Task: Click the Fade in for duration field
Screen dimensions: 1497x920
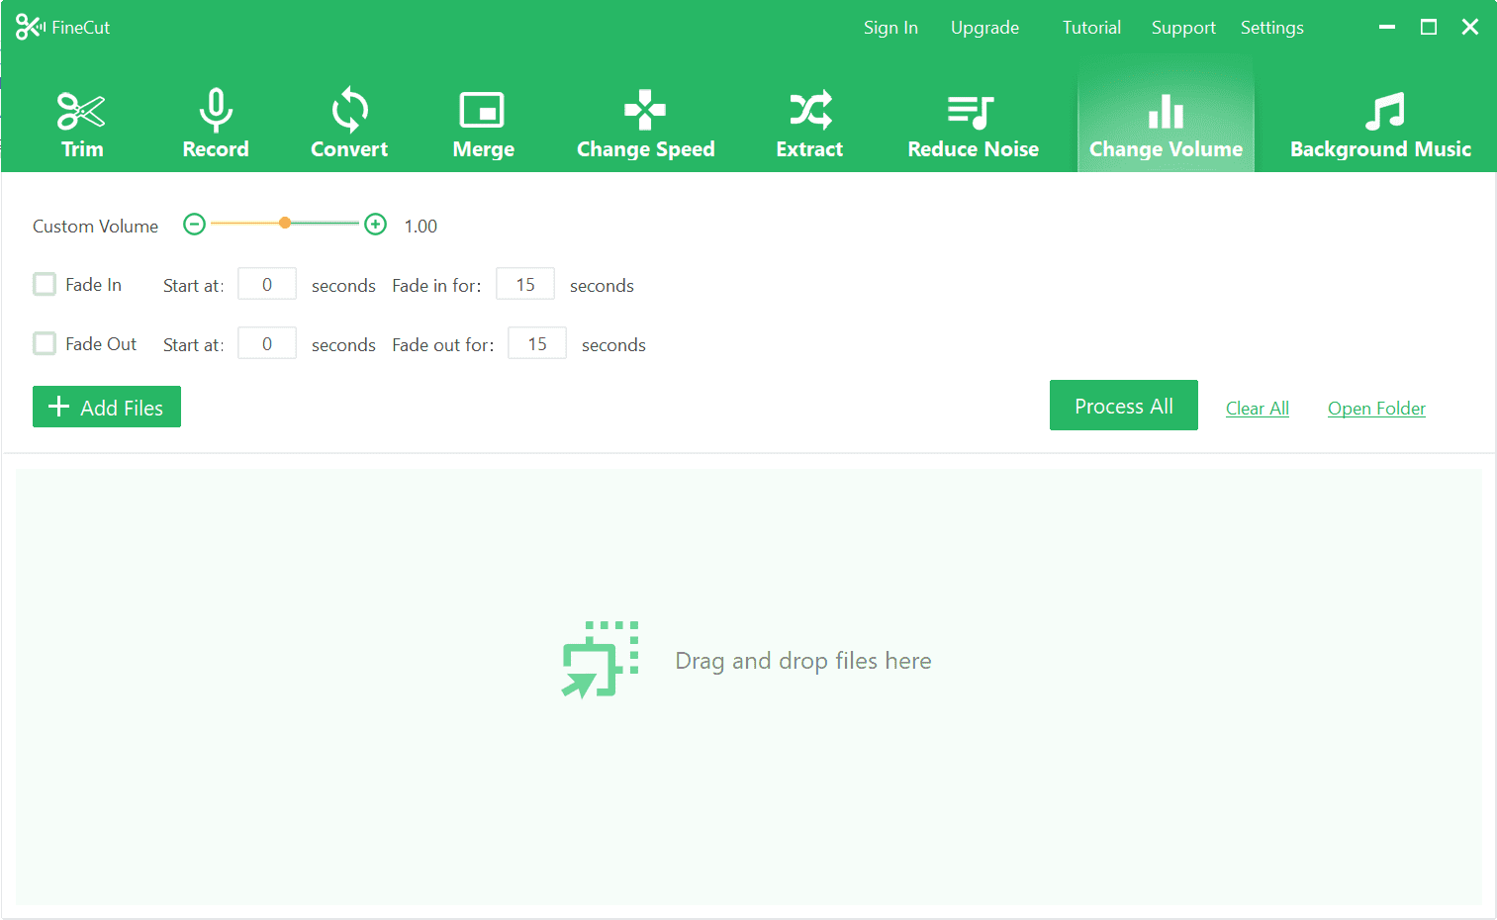Action: point(525,285)
